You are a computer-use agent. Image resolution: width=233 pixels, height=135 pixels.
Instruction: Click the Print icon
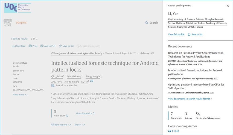pos(30,46)
